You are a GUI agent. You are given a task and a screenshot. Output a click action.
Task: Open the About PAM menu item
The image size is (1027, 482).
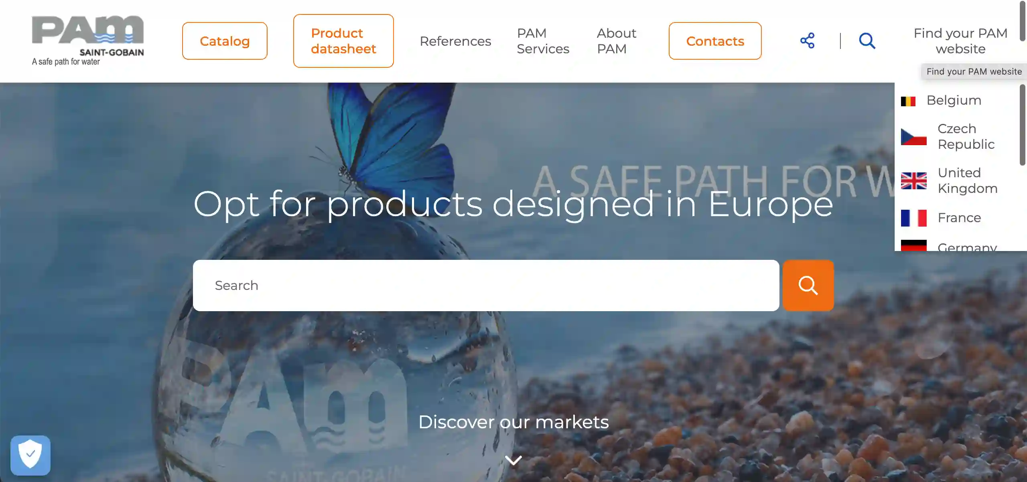(617, 41)
